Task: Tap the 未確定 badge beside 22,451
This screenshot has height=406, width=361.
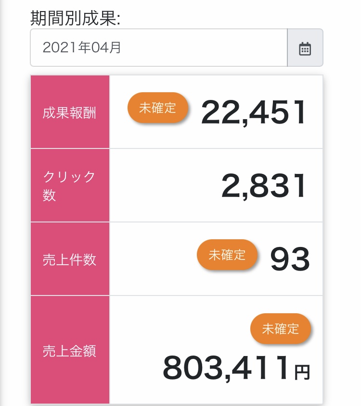Action: (158, 108)
